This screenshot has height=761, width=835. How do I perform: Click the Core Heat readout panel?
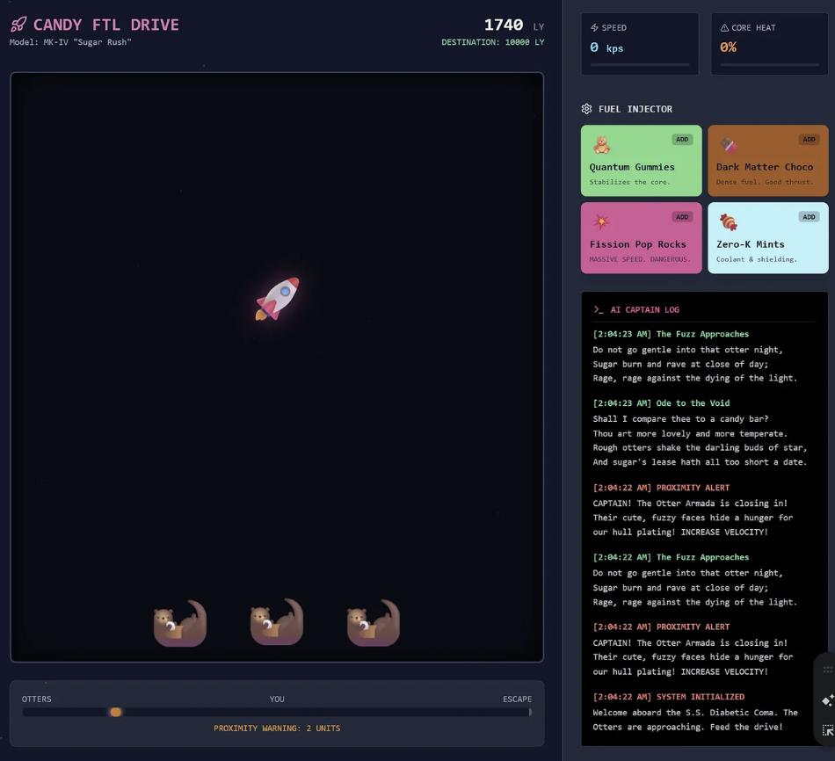click(x=769, y=44)
